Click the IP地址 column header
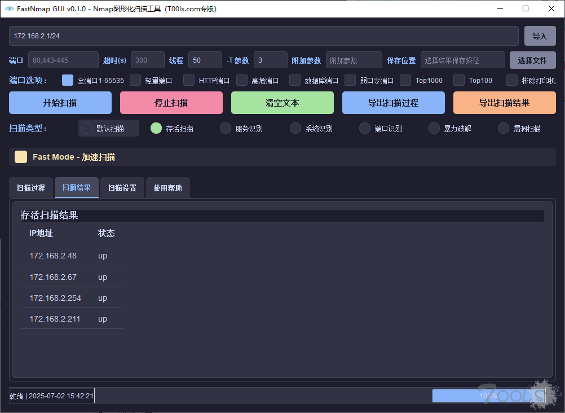 point(41,234)
